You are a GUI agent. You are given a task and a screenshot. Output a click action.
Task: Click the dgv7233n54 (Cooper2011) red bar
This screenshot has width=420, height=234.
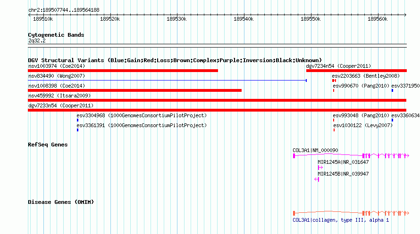[x=217, y=110]
